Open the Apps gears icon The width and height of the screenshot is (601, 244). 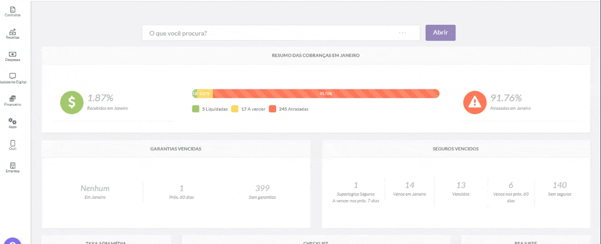pos(13,121)
